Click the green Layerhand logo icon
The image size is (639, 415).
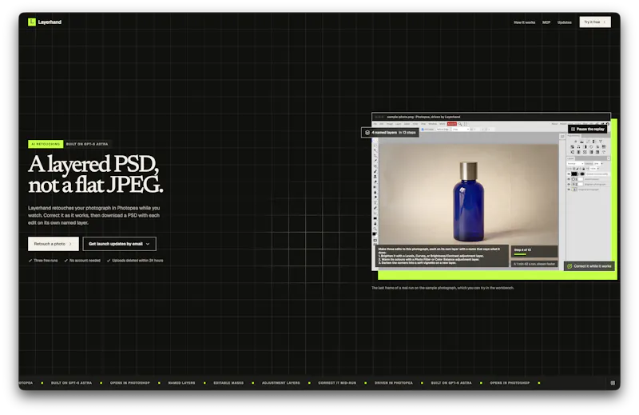pos(32,22)
